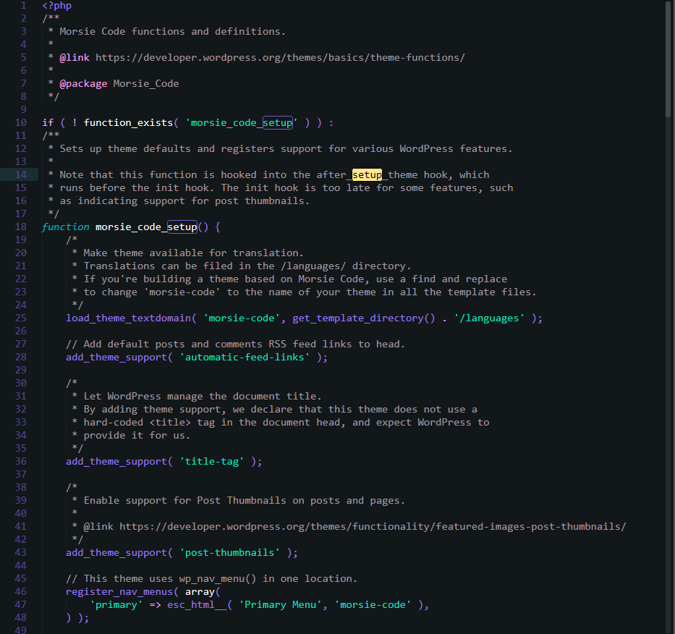Click the 'primary' array key on line 47

(x=116, y=605)
